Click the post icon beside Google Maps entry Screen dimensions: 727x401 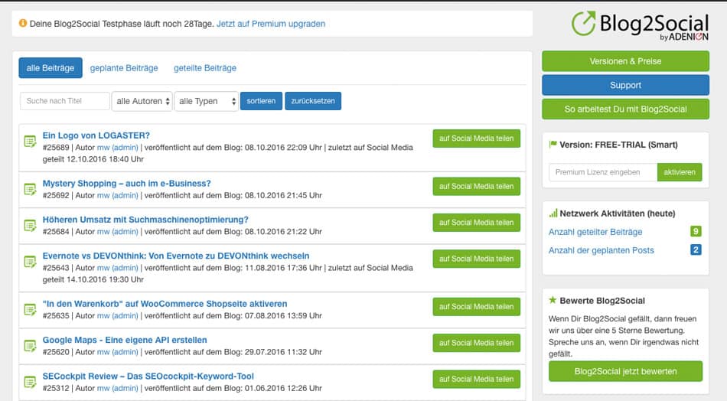tap(30, 345)
